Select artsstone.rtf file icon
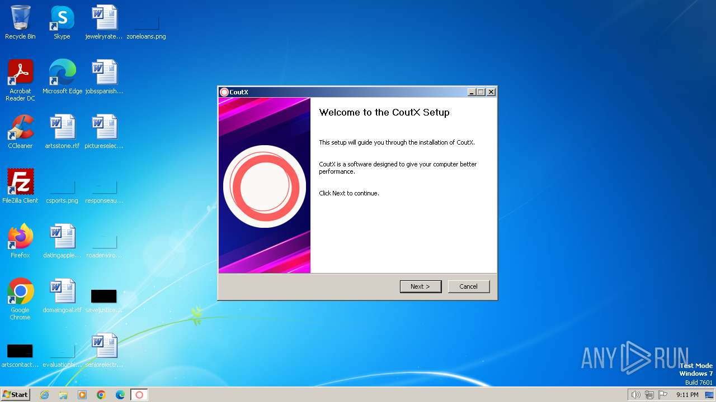The image size is (716, 402). (x=62, y=132)
